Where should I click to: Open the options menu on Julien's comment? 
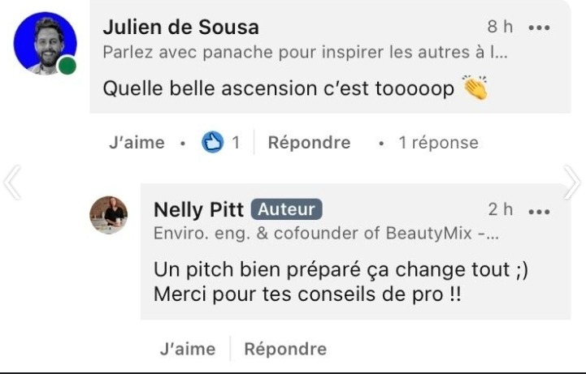click(539, 28)
